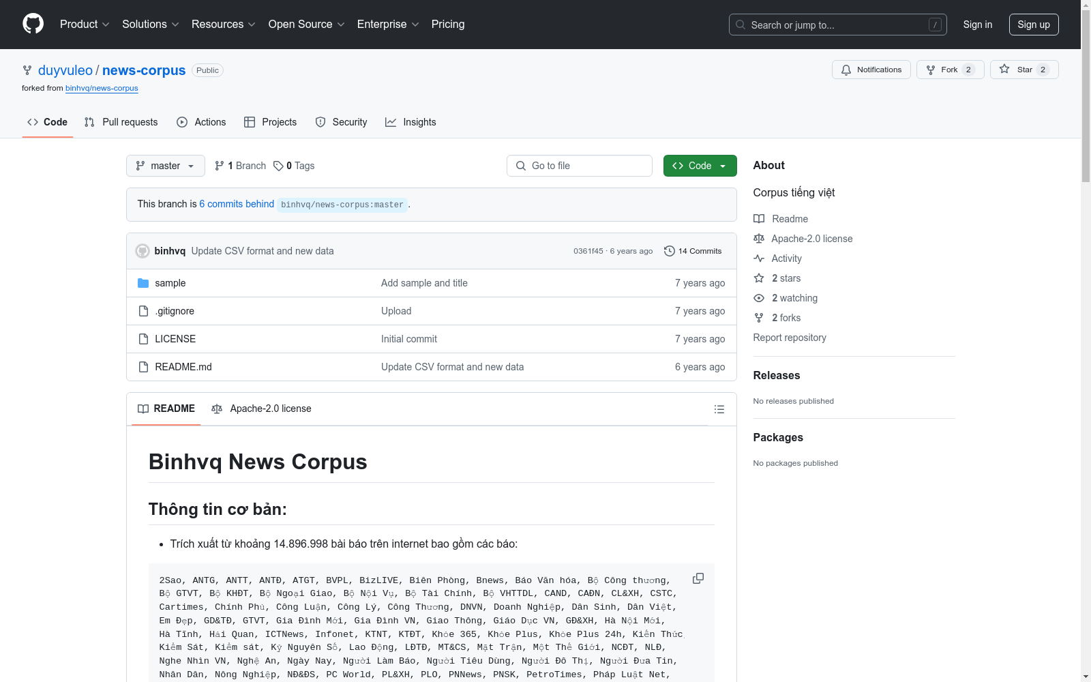The image size is (1091, 682).
Task: Click the license scale icon in About
Action: pyautogui.click(x=759, y=239)
